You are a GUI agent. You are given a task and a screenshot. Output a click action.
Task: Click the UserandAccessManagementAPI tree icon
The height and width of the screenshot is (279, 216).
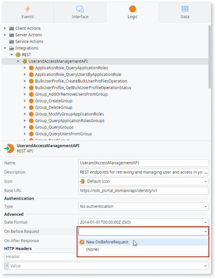pos(25,61)
